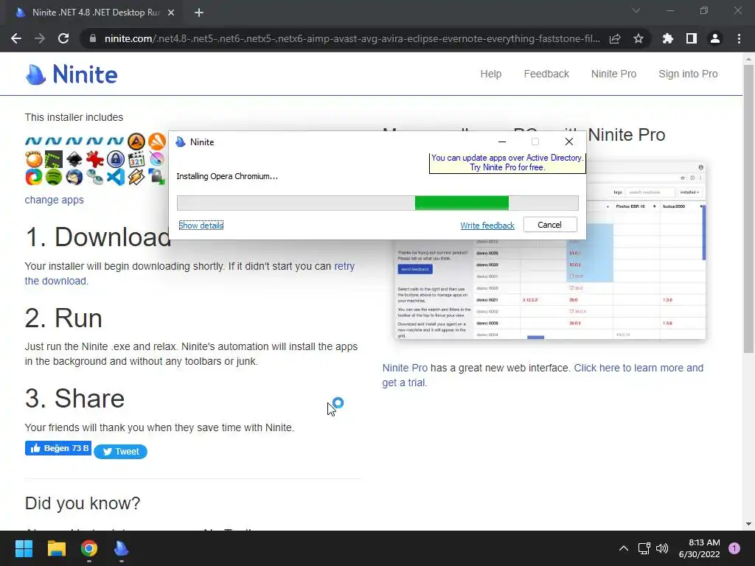Open the Feedback page
The image size is (755, 566).
[x=546, y=74]
